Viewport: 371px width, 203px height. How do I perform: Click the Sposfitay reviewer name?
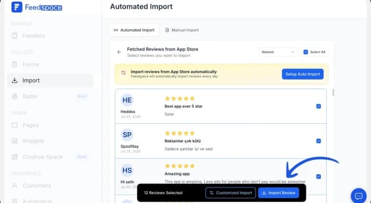click(130, 147)
